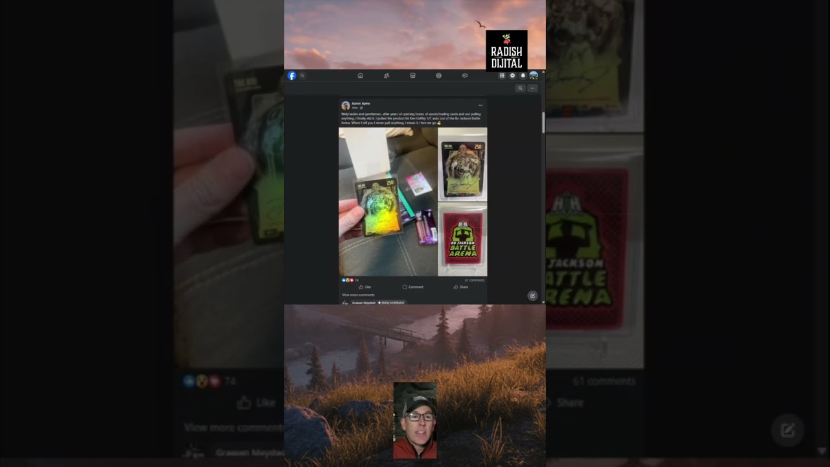Open the signed card photo thumbnail
Screen dimensions: 830x467
point(462,165)
